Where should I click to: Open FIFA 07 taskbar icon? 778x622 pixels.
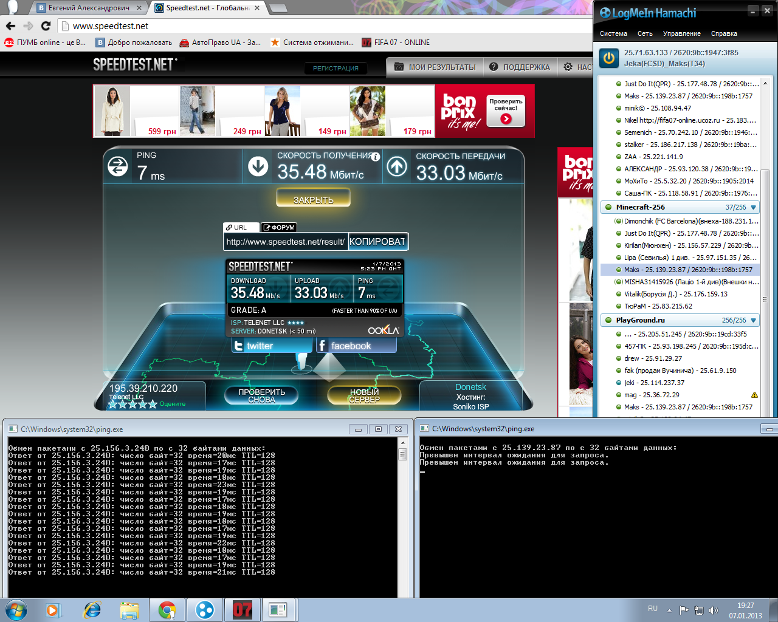tap(243, 610)
